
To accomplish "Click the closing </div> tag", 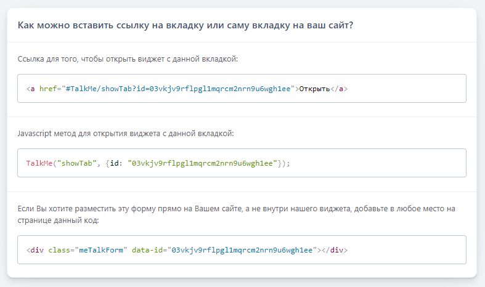I will click(x=335, y=250).
